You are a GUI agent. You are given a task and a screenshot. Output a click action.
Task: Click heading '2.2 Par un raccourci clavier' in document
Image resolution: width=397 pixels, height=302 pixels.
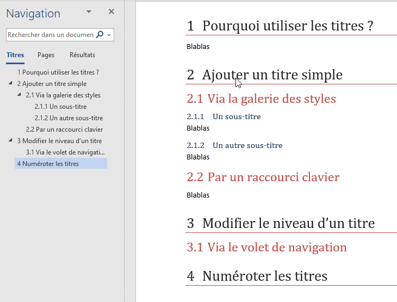[x=263, y=177]
